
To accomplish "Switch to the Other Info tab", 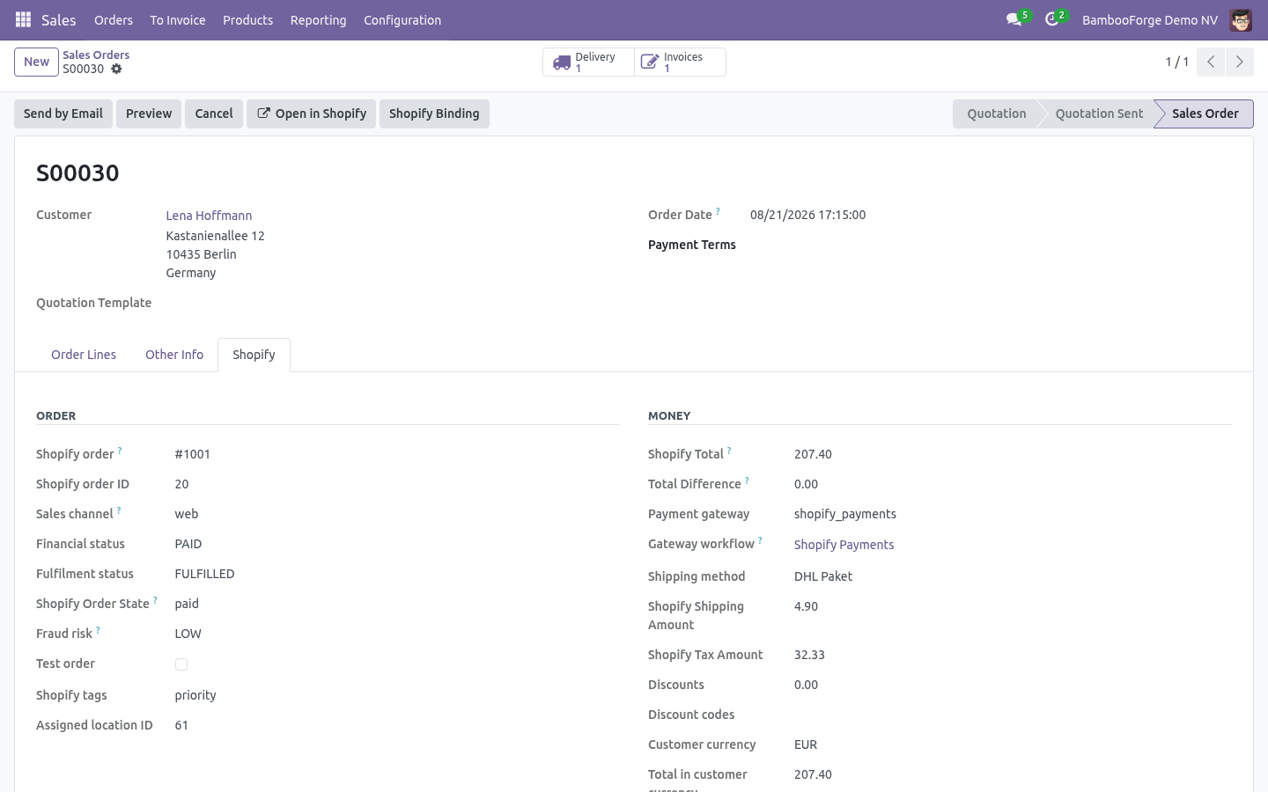I will 174,355.
